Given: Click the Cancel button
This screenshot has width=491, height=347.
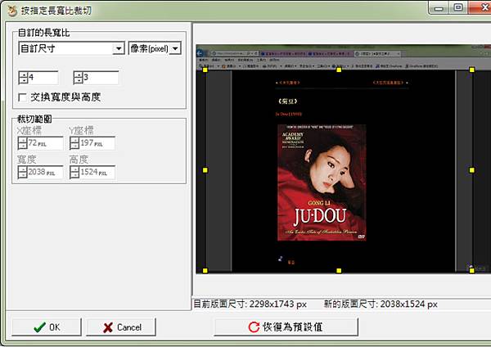Looking at the screenshot, I should [121, 327].
